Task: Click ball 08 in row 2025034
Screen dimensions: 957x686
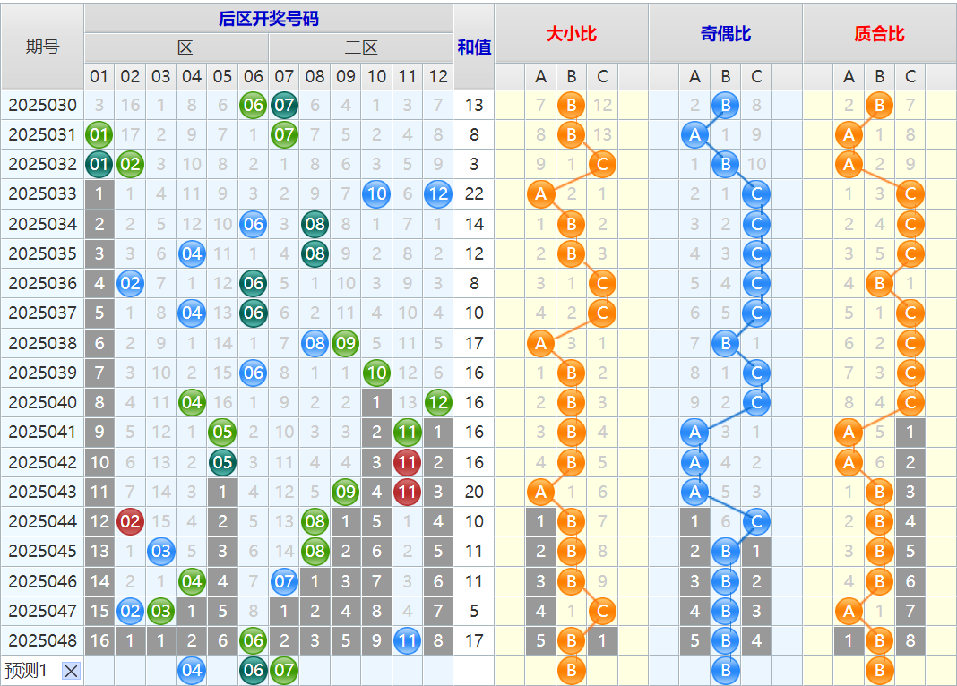Action: tap(315, 224)
